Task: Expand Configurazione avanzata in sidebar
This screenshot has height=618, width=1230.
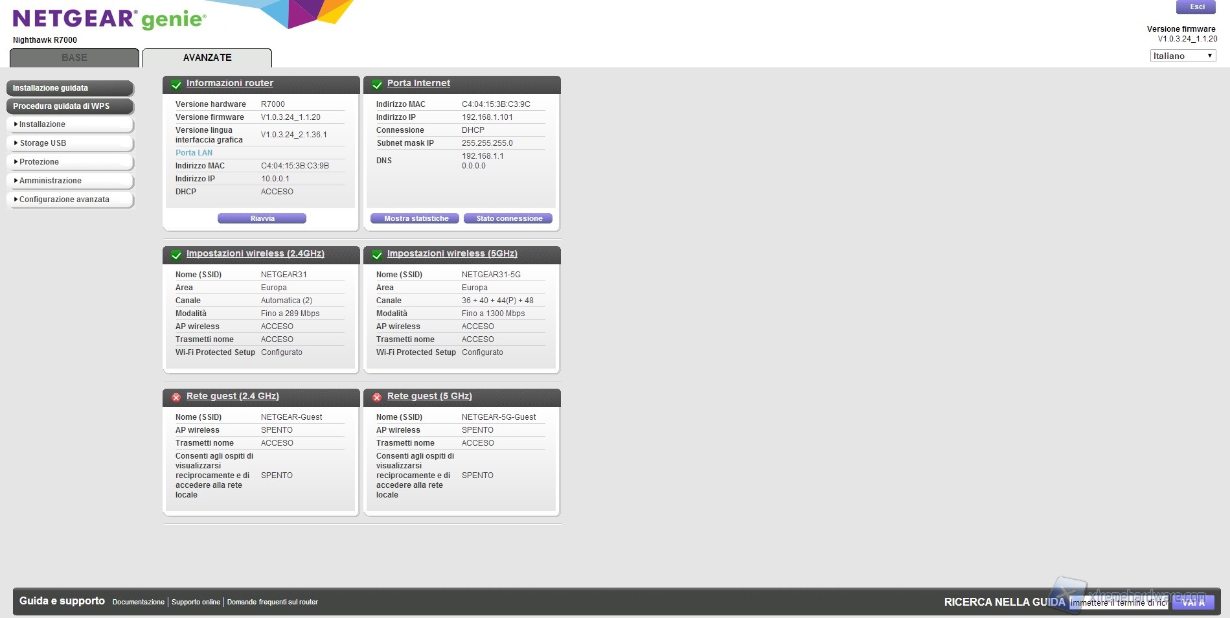Action: click(x=70, y=200)
